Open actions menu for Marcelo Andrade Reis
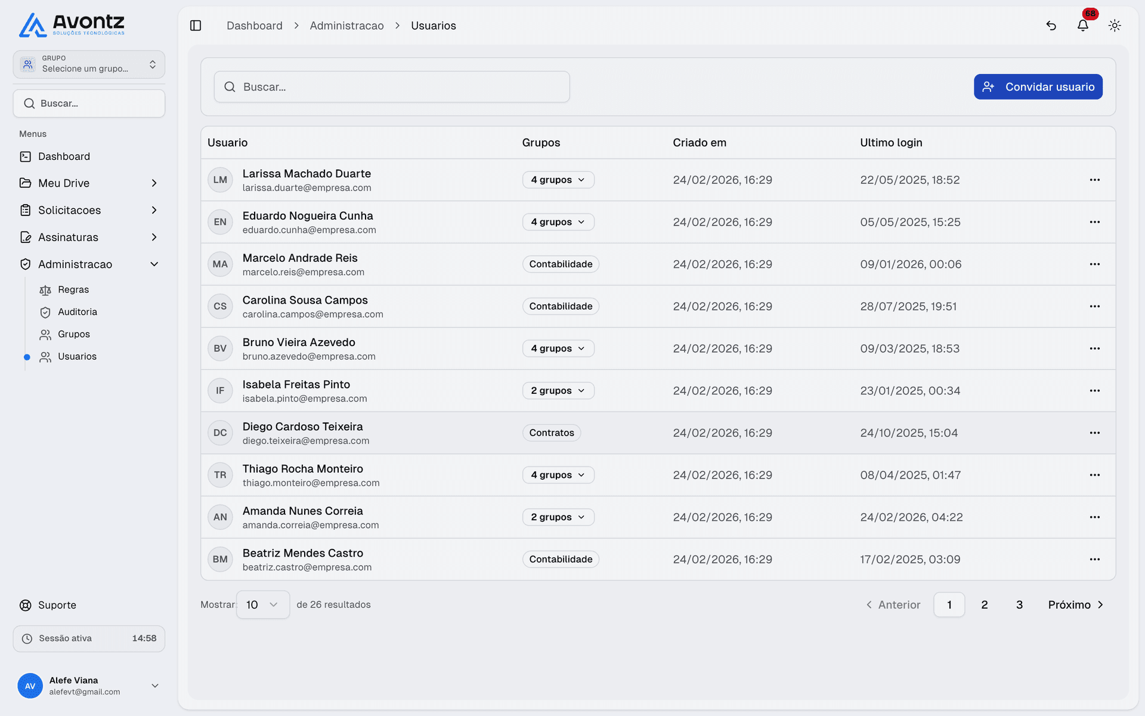This screenshot has height=716, width=1145. click(x=1094, y=264)
